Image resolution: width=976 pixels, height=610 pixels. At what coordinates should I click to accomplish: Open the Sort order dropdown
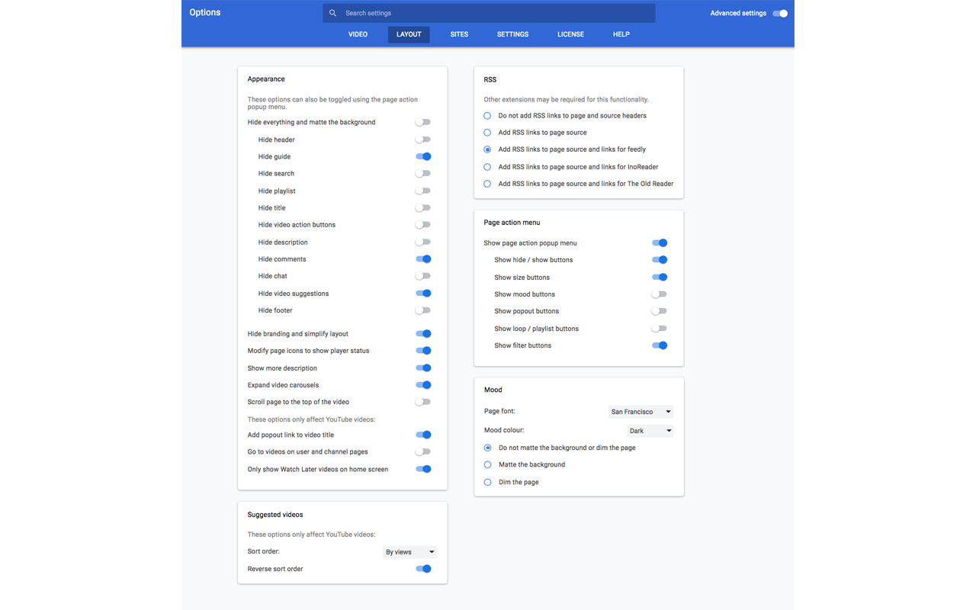409,552
